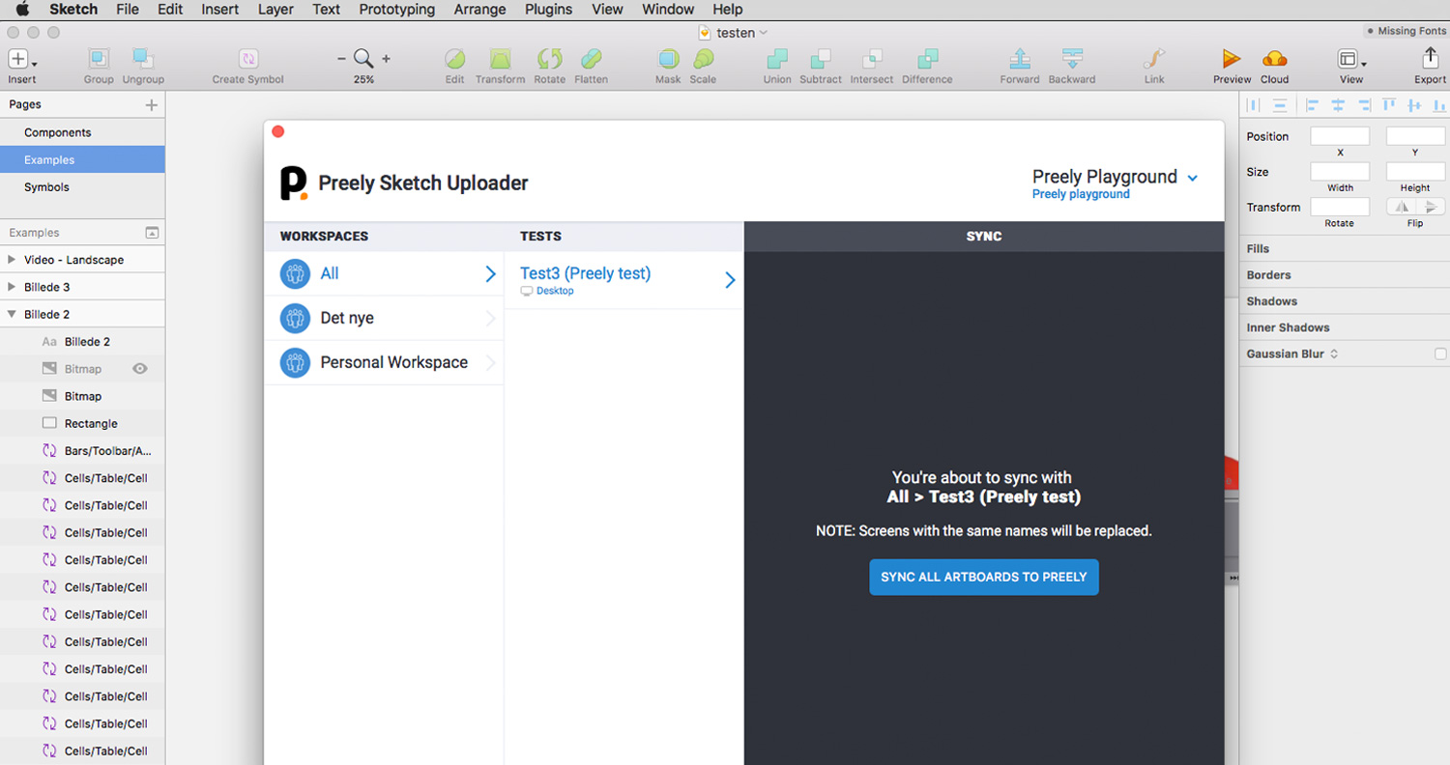1450x765 pixels.
Task: Click the Position X input field
Action: [1340, 136]
